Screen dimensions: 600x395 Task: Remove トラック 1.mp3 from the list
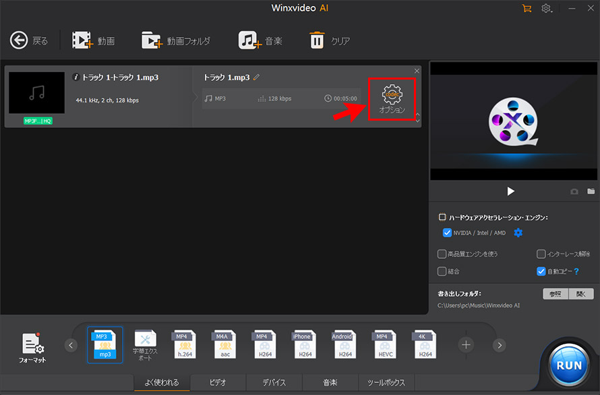417,71
